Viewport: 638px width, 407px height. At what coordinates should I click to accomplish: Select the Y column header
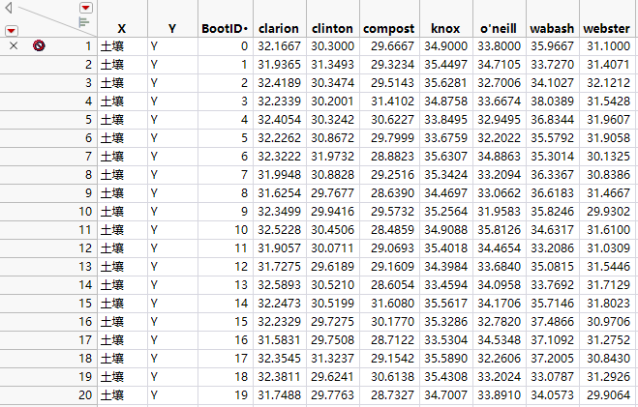click(171, 29)
